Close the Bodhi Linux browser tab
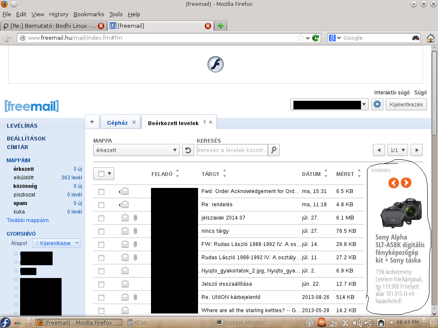The width and height of the screenshot is (438, 328). (x=101, y=26)
